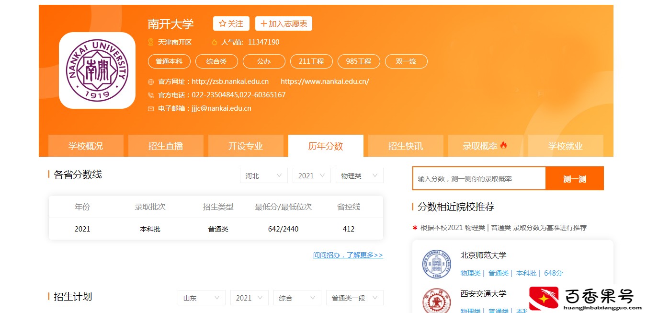Open the 开设专业 tab
This screenshot has height=313, width=647.
tap(246, 146)
